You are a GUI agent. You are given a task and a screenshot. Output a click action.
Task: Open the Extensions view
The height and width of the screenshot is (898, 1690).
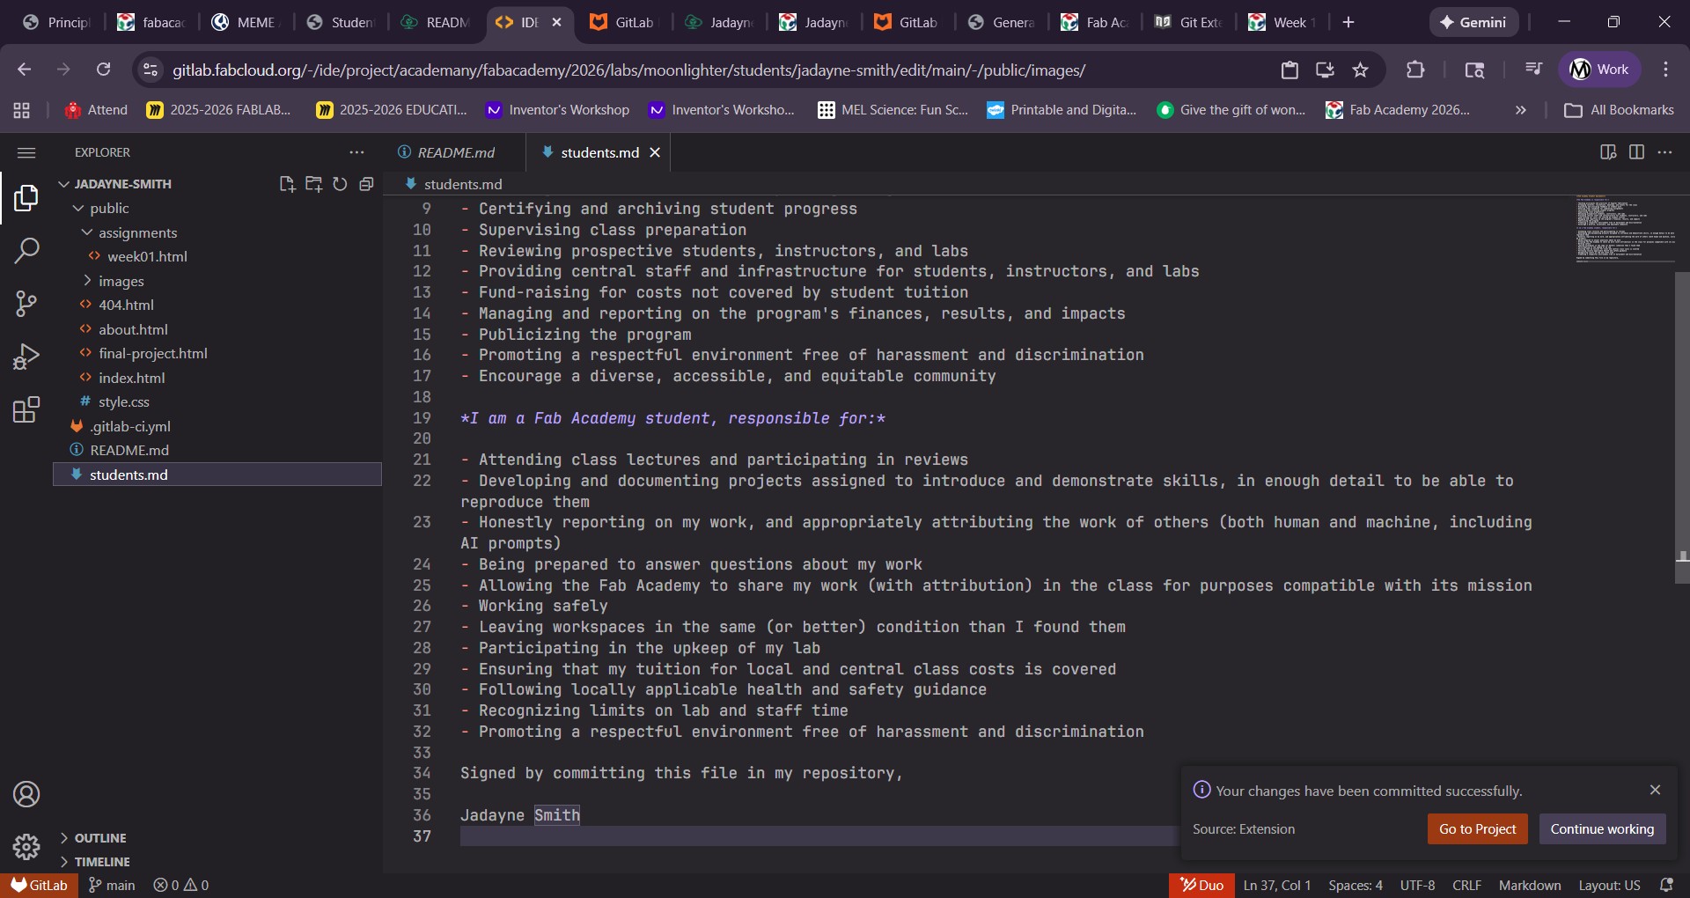click(26, 409)
